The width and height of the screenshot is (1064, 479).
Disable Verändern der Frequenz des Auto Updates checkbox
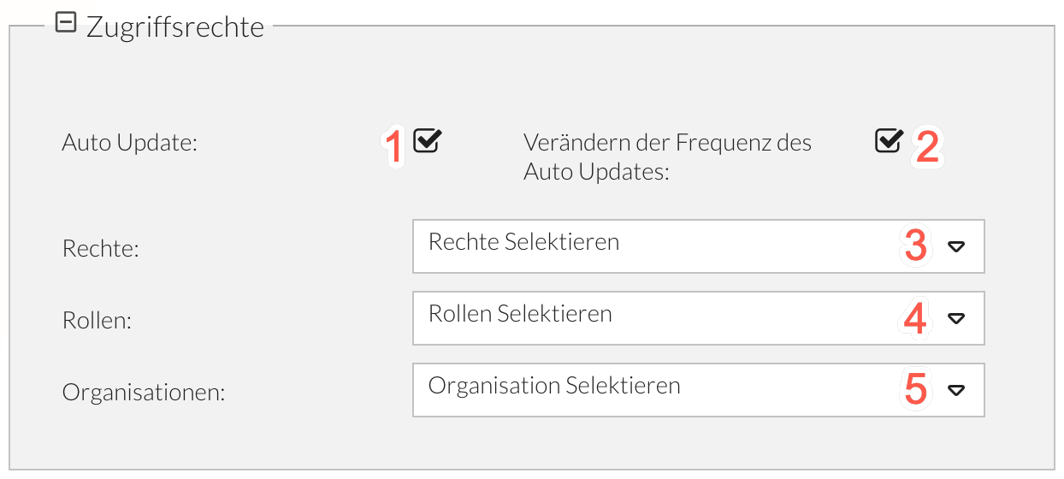click(x=889, y=140)
